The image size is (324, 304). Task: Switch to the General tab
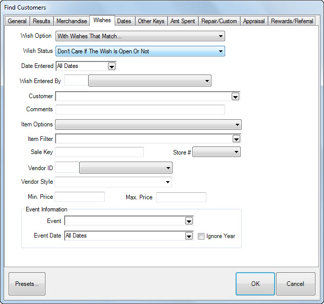click(17, 21)
